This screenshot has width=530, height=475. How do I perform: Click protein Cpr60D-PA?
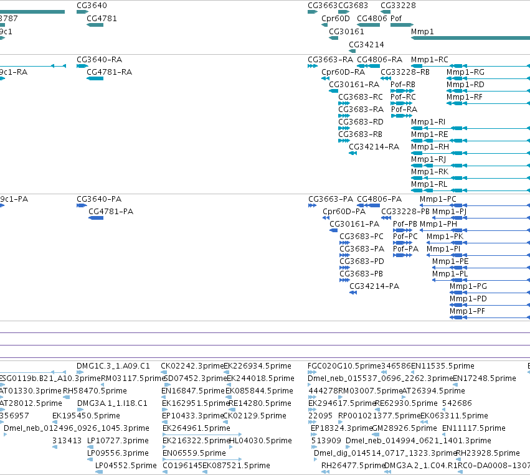(344, 212)
